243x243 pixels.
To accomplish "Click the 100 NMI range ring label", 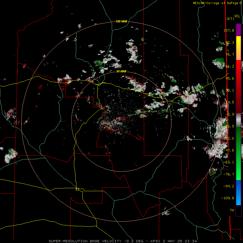I will coord(121,21).
